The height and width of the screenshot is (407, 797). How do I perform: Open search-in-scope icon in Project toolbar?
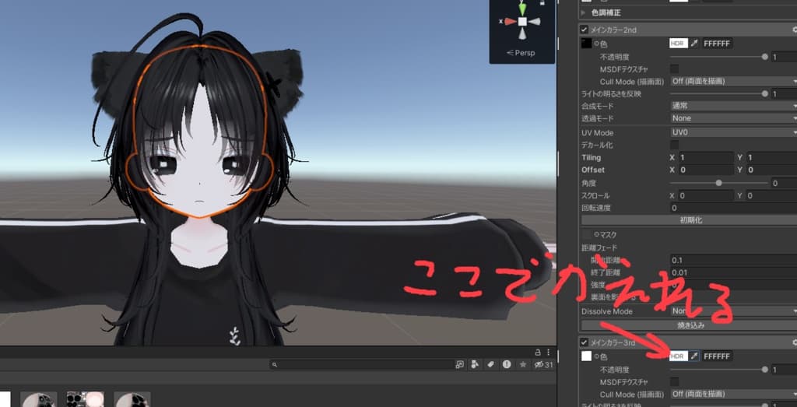click(459, 364)
